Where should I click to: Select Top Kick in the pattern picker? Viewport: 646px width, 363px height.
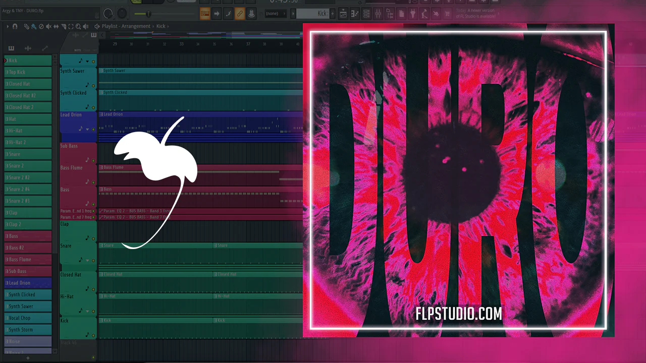pos(28,72)
